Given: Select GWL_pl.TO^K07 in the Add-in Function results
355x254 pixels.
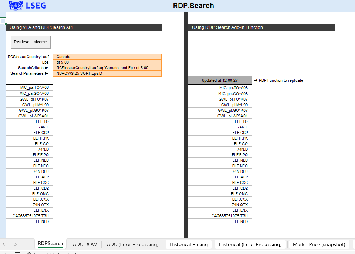Looking at the screenshot, I should coord(220,99).
